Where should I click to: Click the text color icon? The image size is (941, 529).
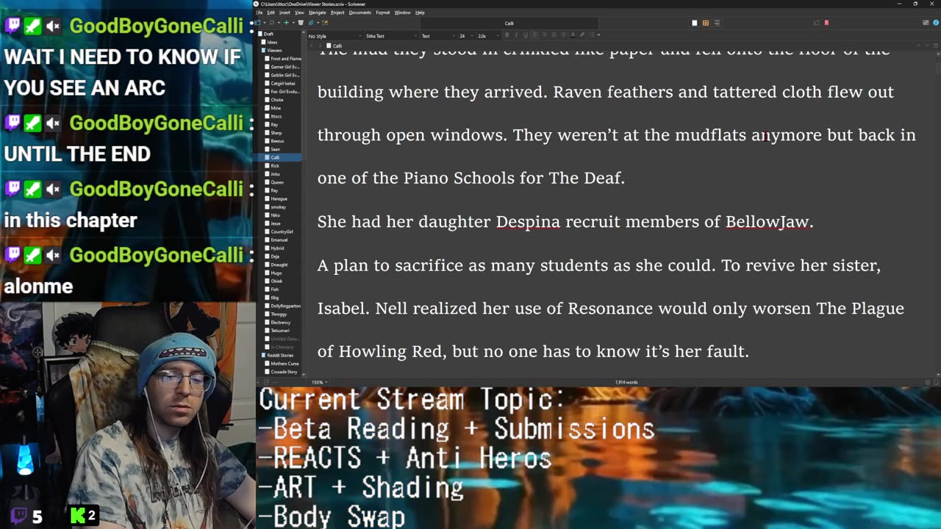(573, 35)
